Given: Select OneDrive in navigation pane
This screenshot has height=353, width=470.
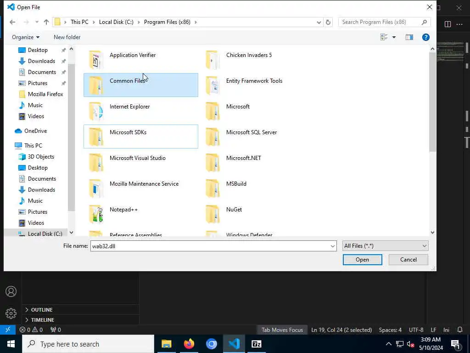Looking at the screenshot, I should click(35, 131).
